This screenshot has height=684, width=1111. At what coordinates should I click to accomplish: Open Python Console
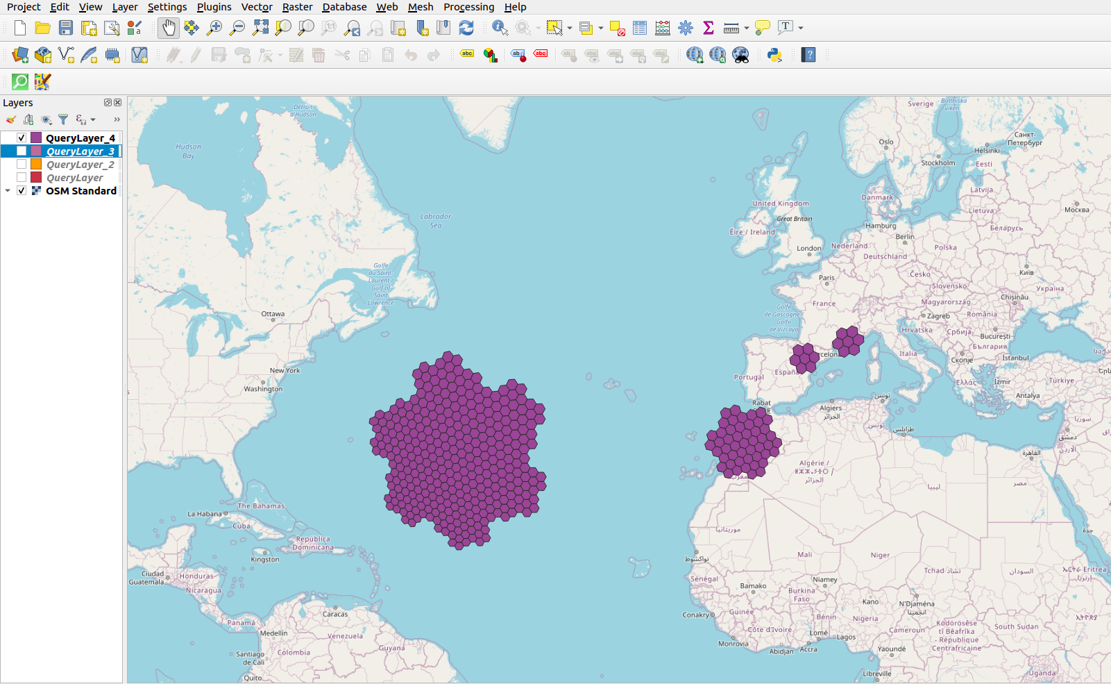(x=774, y=55)
